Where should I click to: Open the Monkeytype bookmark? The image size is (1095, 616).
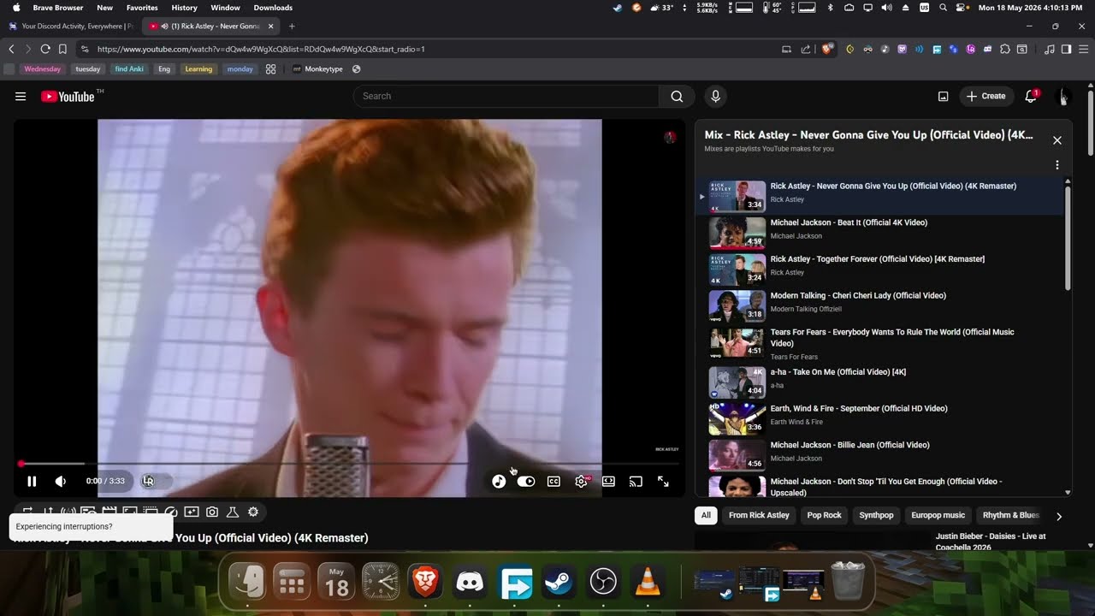pyautogui.click(x=317, y=69)
